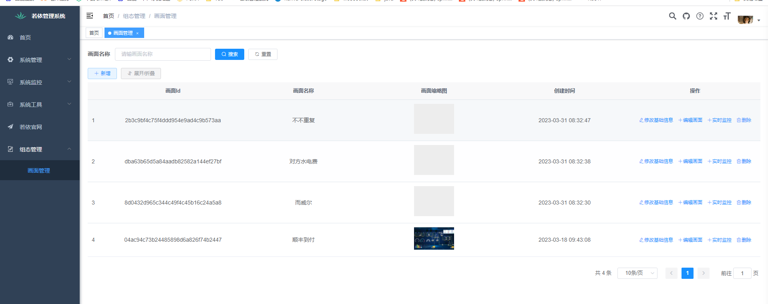
Task: Expand the 系统管理 sidebar menu
Action: click(40, 60)
